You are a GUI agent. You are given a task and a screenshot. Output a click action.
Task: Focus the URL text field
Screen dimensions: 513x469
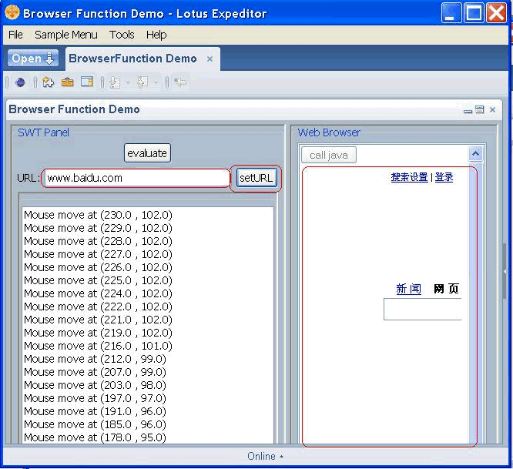coord(136,178)
